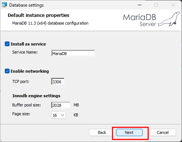The image size is (182, 142).
Task: Uncheck the Install as service checkbox
Action: (x=7, y=44)
